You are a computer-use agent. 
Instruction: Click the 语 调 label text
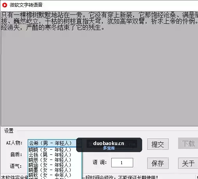tap(100, 162)
